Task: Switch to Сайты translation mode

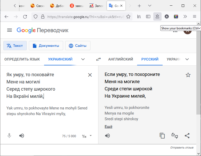Action: click(78, 46)
